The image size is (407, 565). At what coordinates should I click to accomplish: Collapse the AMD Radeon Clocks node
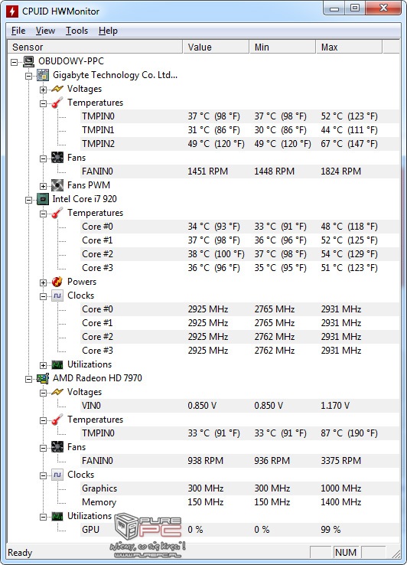coord(43,475)
